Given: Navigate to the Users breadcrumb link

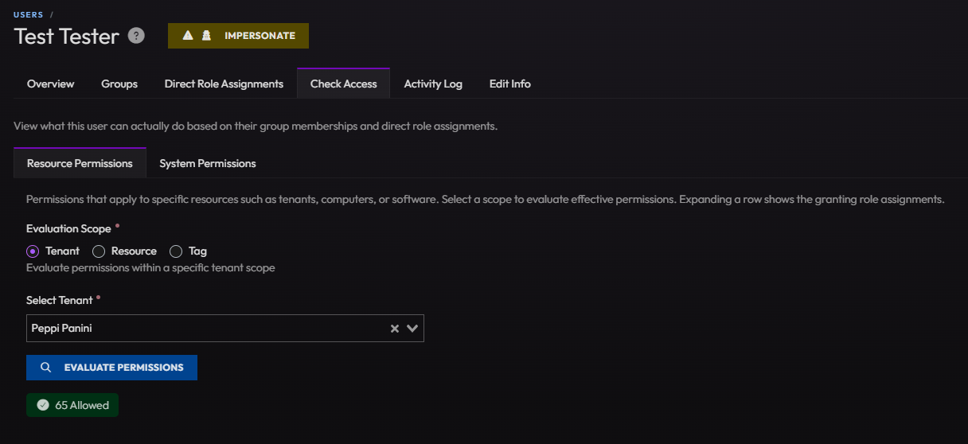Looking at the screenshot, I should click(x=29, y=14).
